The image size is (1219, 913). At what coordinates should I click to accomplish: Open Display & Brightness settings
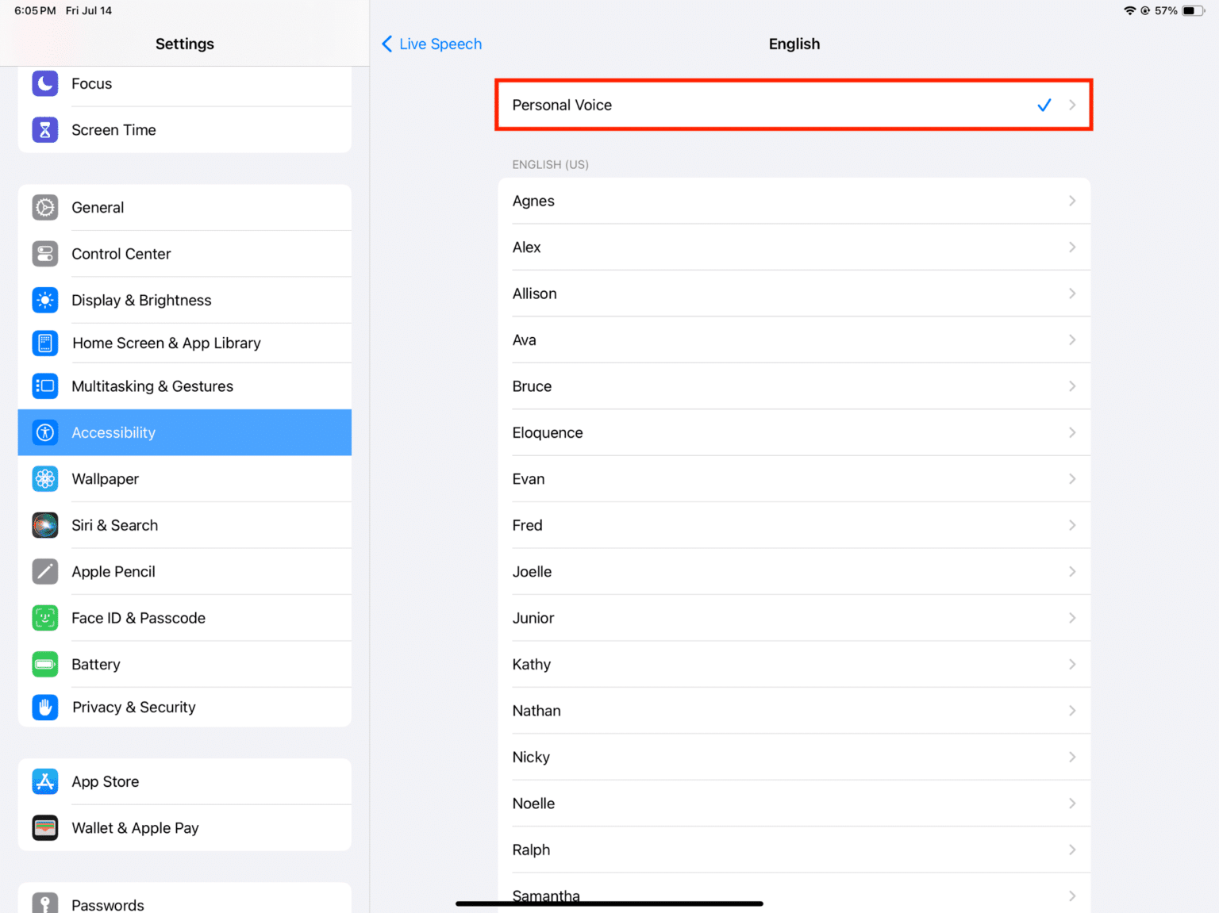pos(184,300)
